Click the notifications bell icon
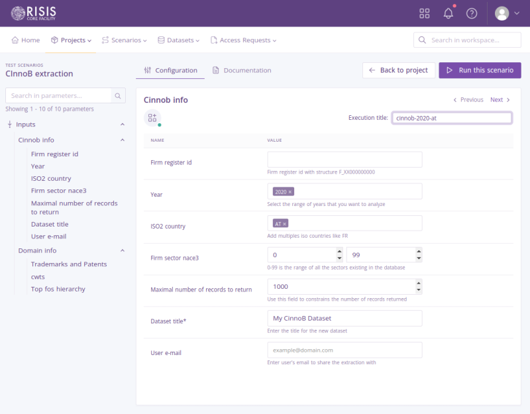Screen dimensions: 530x414 (449, 13)
